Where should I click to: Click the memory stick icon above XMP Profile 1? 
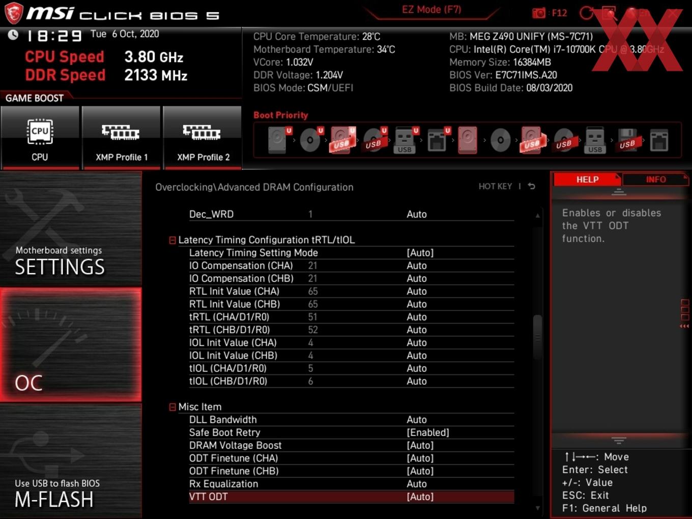tap(121, 132)
